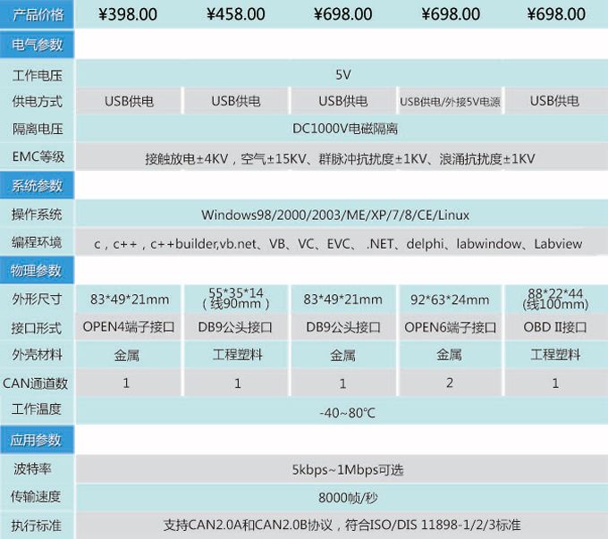This screenshot has height=539, width=608.
Task: Open the 系统参数 section header
Action: (x=37, y=186)
